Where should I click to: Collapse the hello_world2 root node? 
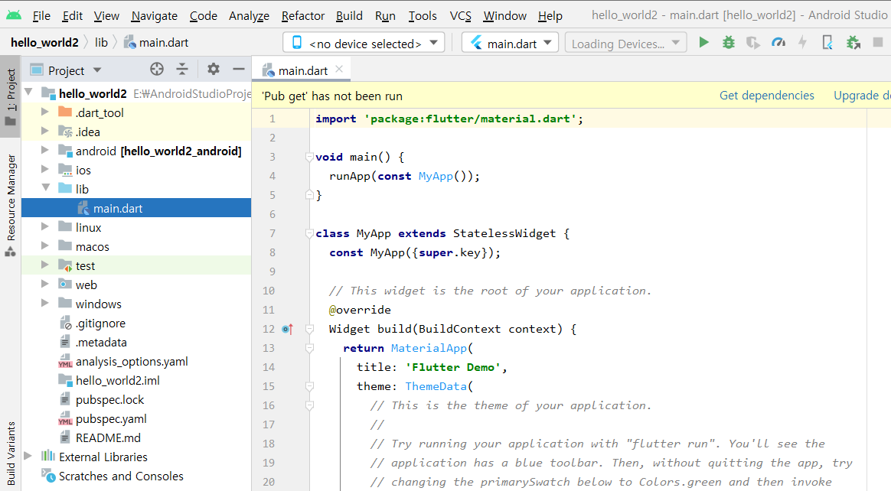pyautogui.click(x=28, y=93)
